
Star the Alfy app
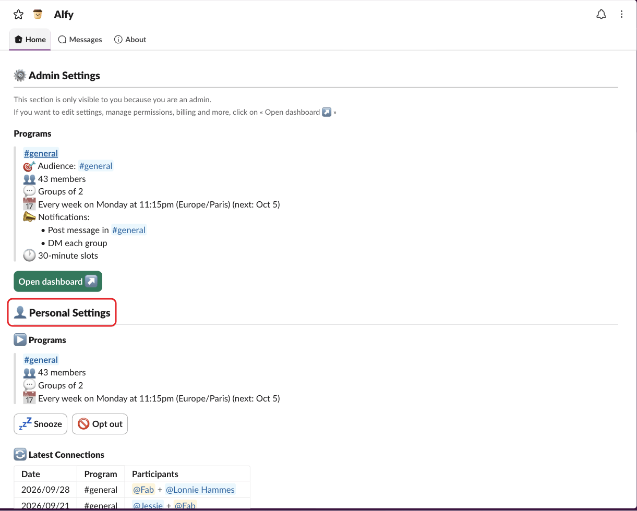(18, 15)
